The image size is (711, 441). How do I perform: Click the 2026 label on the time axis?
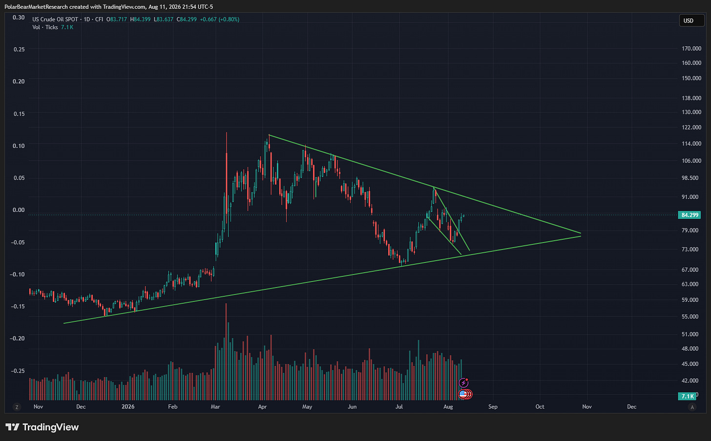click(128, 407)
